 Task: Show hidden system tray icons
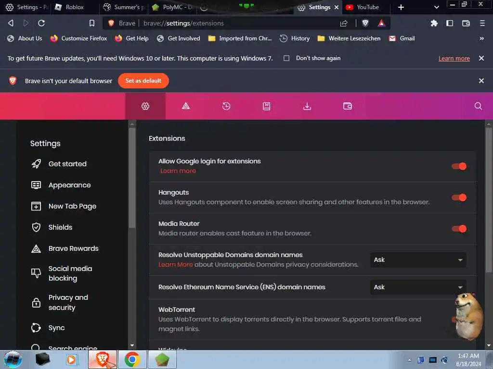click(x=409, y=360)
